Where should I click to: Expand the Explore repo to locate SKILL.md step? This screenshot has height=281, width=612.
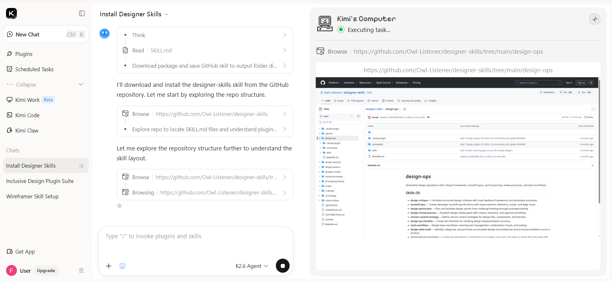(205, 129)
